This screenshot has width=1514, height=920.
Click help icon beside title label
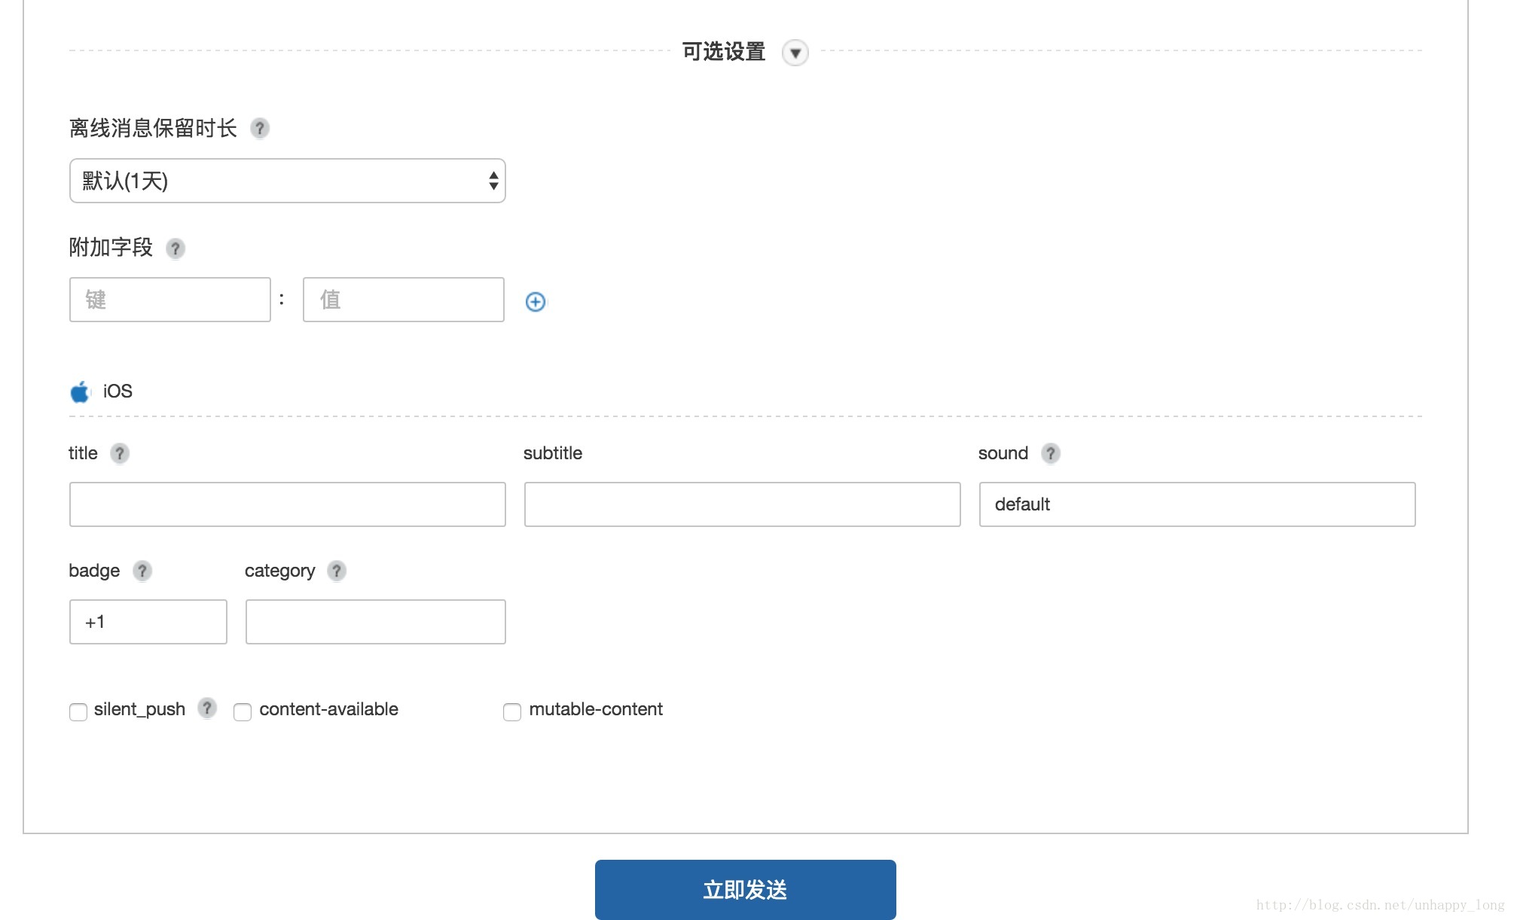point(120,453)
